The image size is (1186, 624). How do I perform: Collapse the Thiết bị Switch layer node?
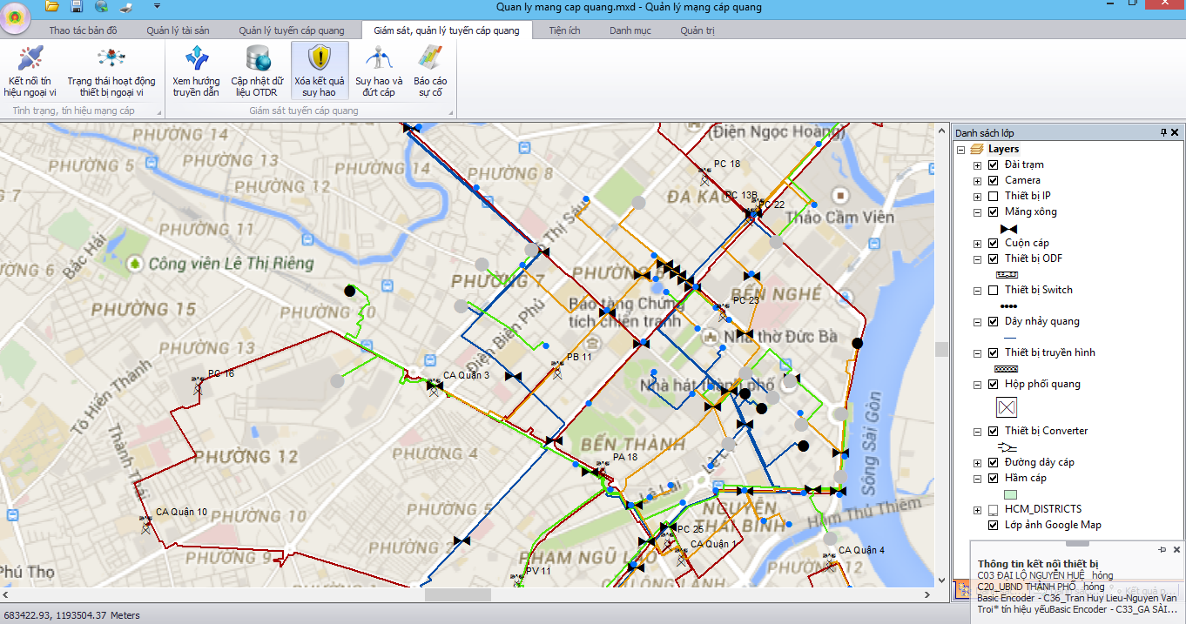coord(977,291)
